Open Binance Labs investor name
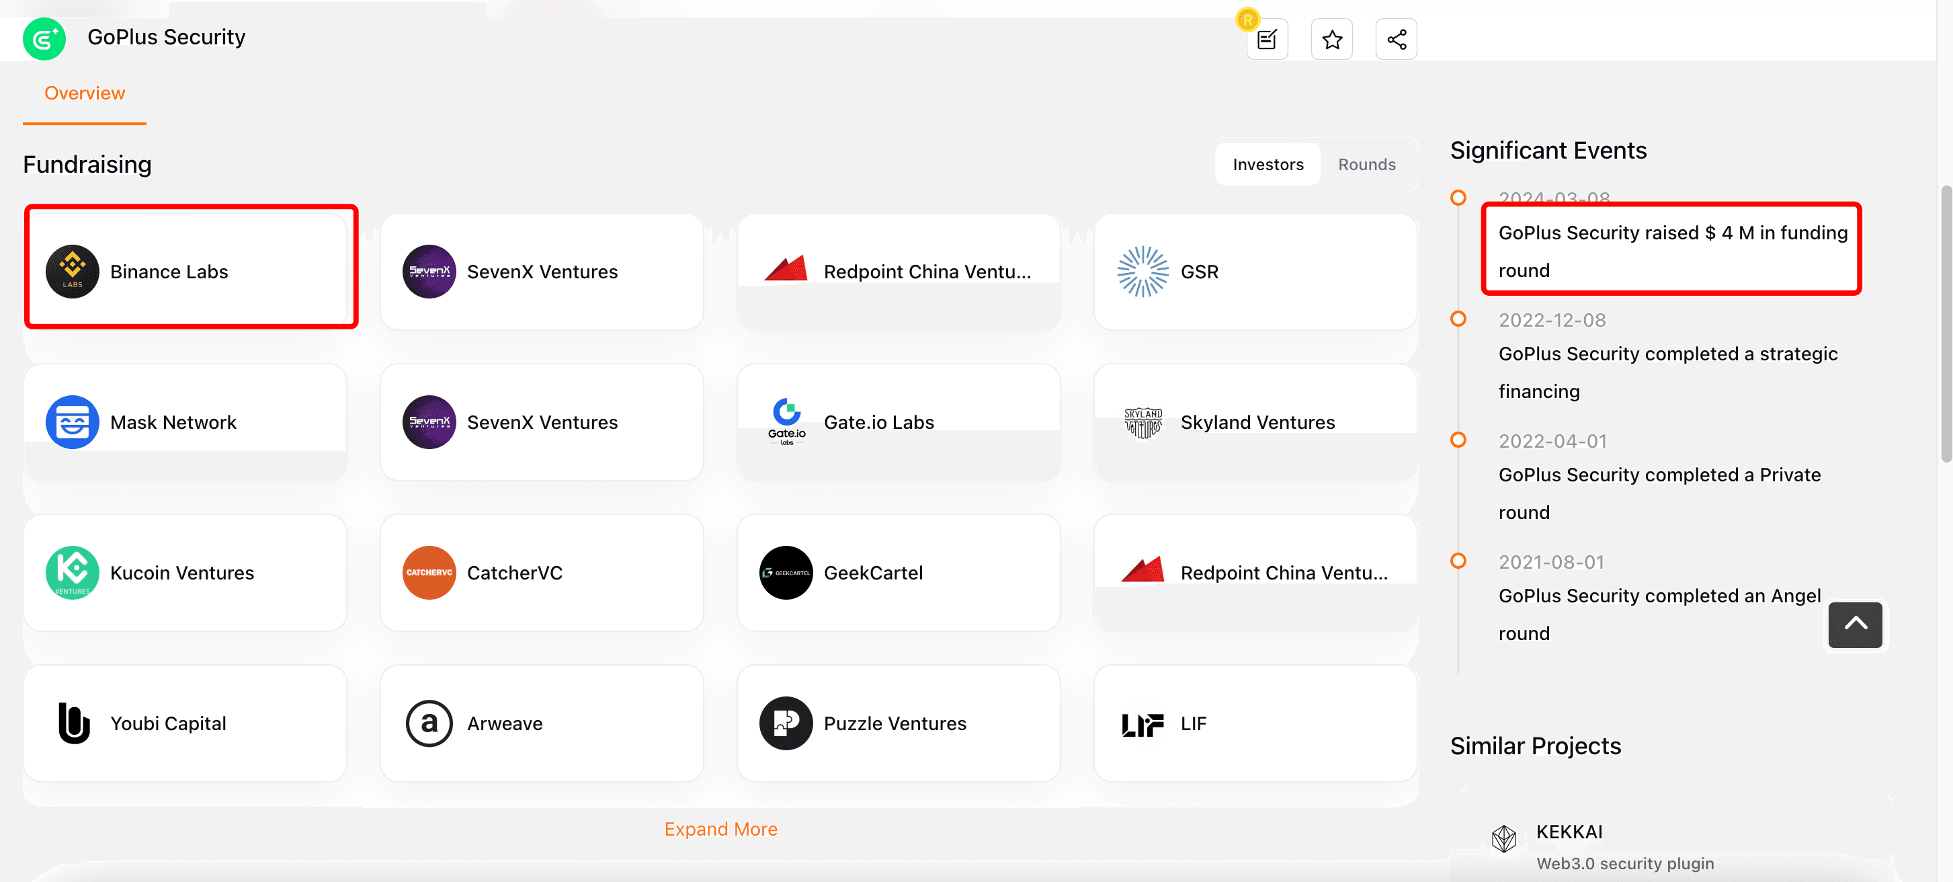Image resolution: width=1953 pixels, height=882 pixels. click(169, 272)
